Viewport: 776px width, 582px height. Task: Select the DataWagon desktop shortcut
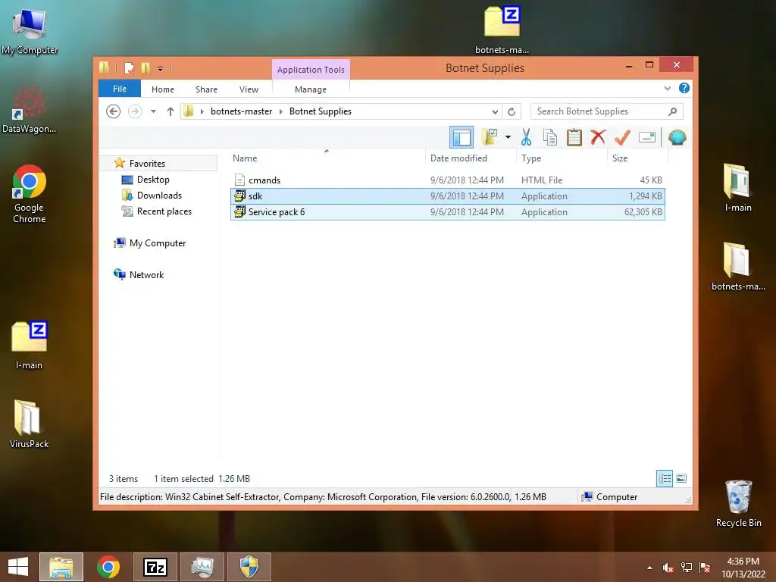tap(30, 110)
